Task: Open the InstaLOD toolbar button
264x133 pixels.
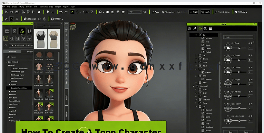Action: (241, 12)
